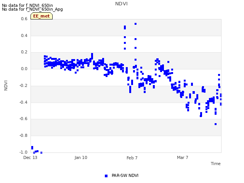244x183 pixels.
Task: Click the lowest March data point near -0.65
Action: (215, 124)
